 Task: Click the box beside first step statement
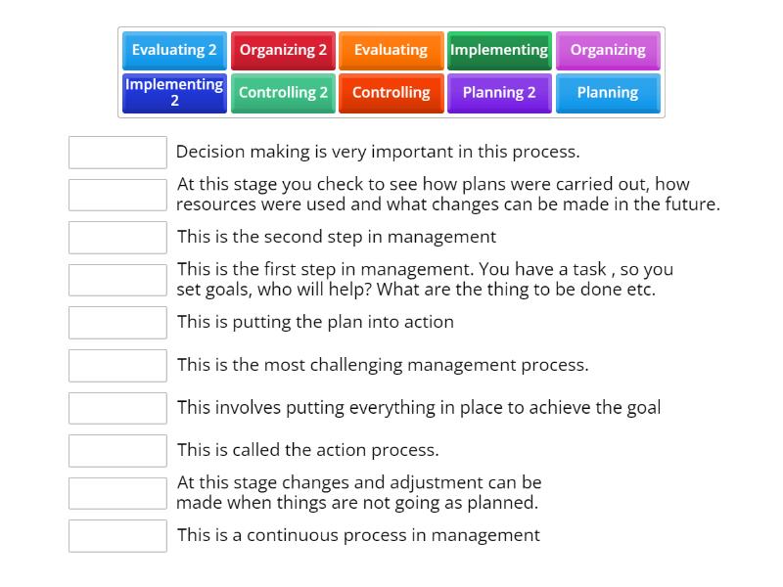tap(117, 279)
